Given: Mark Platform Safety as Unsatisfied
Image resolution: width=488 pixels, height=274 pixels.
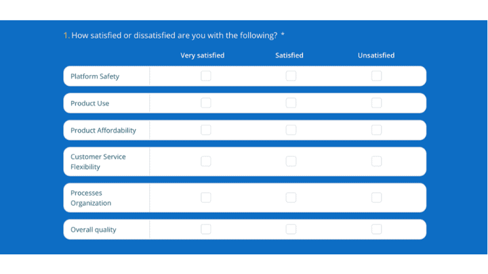Looking at the screenshot, I should point(376,76).
